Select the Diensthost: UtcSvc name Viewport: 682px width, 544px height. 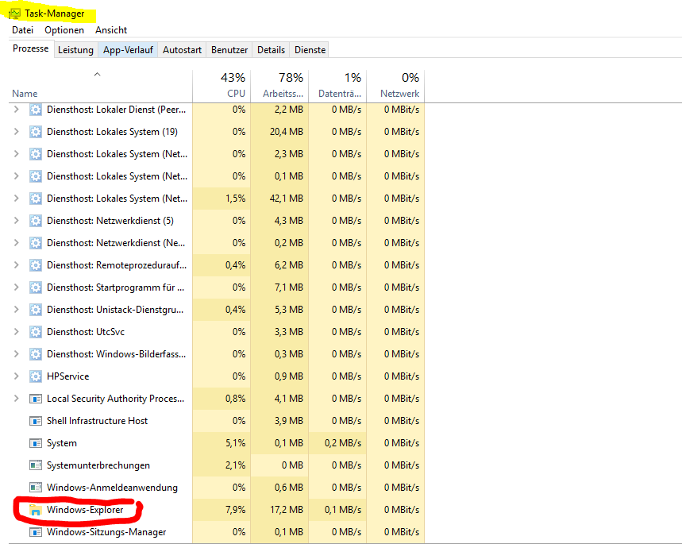point(86,332)
